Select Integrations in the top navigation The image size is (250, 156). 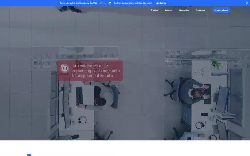click(x=184, y=10)
